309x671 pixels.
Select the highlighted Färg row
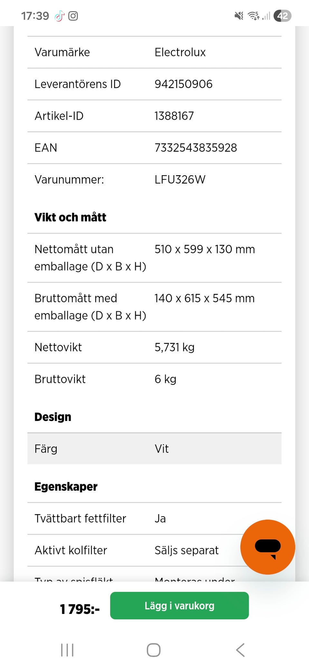[154, 448]
